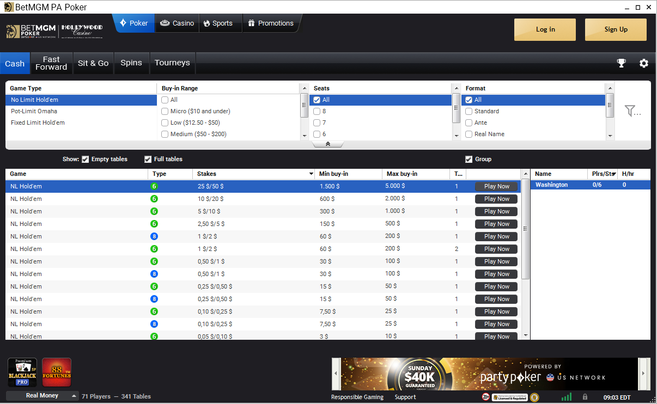Click blue 8-seat icon in 0,10 $/0,25 $ row
Image resolution: width=657 pixels, height=404 pixels.
tap(154, 324)
